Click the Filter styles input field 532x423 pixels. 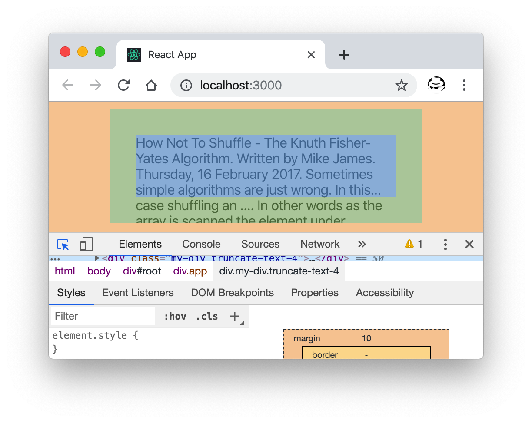[103, 316]
